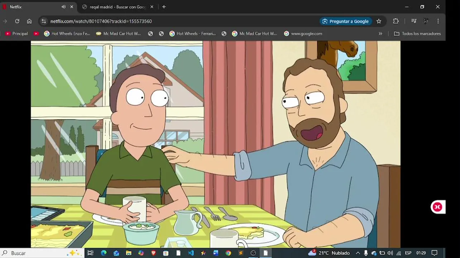Open the volume control in system tray
This screenshot has height=258, width=460.
click(x=390, y=253)
